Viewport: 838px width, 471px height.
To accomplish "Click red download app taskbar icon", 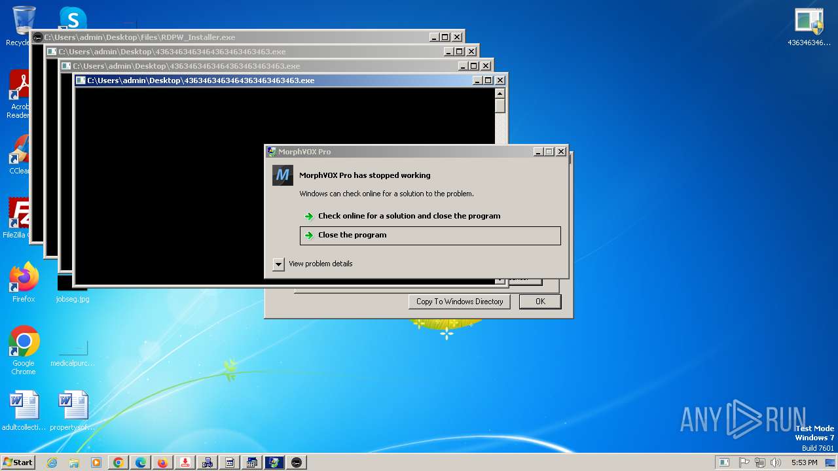I will (185, 462).
